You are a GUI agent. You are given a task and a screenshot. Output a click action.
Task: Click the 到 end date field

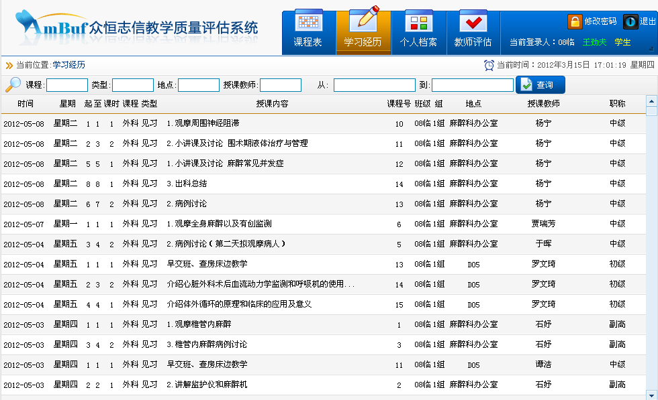(473, 85)
